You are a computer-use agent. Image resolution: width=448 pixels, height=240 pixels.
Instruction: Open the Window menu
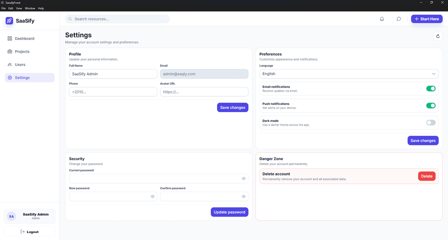(30, 8)
